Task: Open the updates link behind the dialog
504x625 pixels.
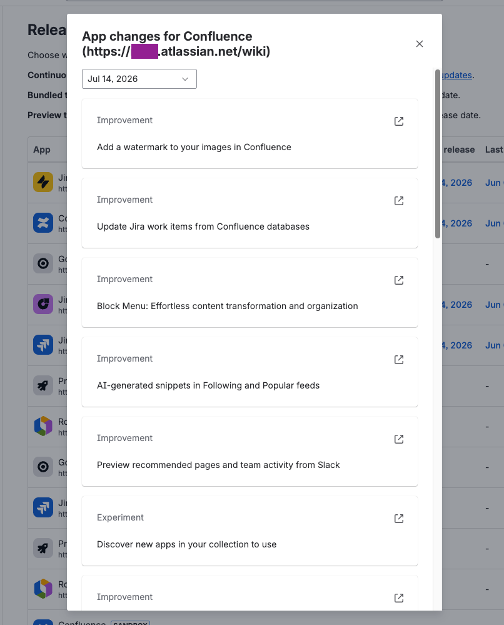Action: pos(456,75)
